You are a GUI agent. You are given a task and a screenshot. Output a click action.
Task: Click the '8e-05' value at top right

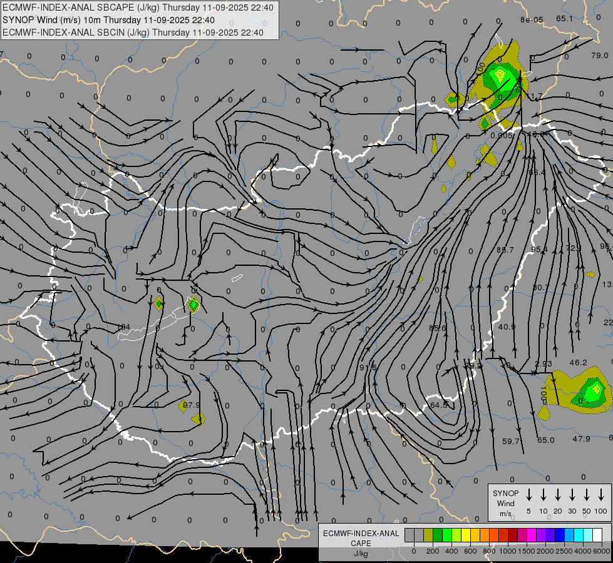click(532, 19)
